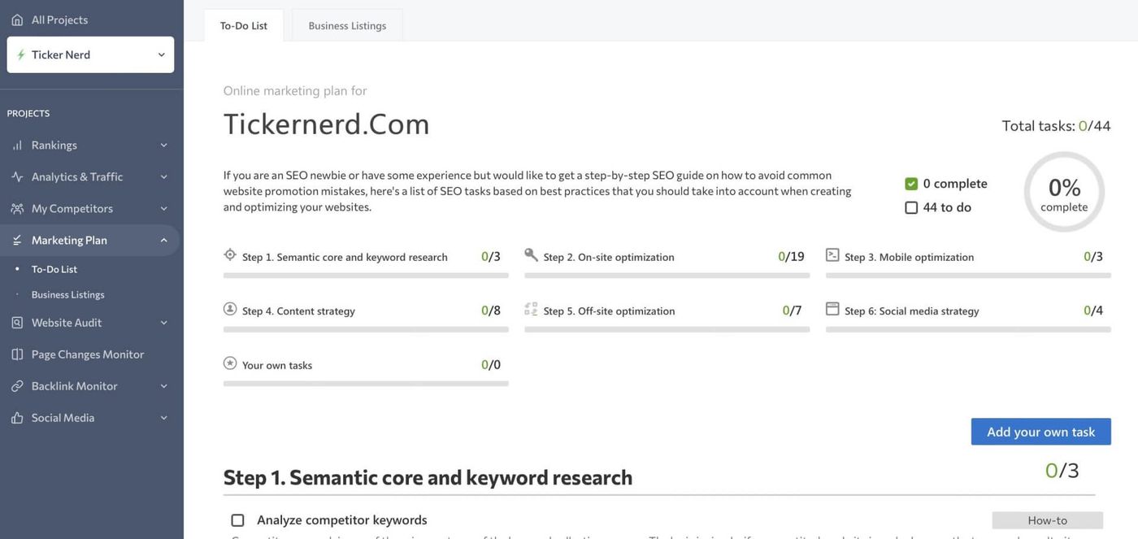Screen dimensions: 1138x539
Task: Toggle the '44 to do' filter checkbox
Action: click(x=911, y=207)
